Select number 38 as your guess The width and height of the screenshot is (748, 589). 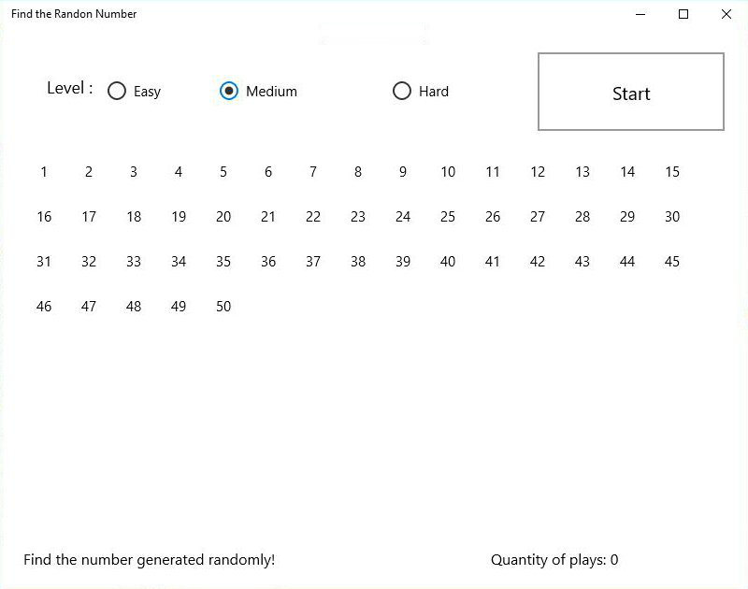tap(358, 262)
